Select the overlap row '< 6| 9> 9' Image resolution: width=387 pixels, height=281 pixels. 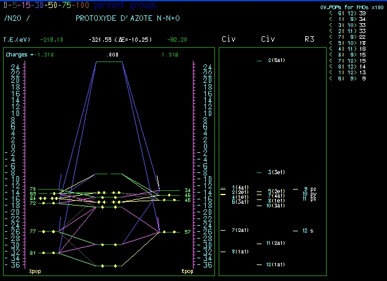pyautogui.click(x=347, y=79)
